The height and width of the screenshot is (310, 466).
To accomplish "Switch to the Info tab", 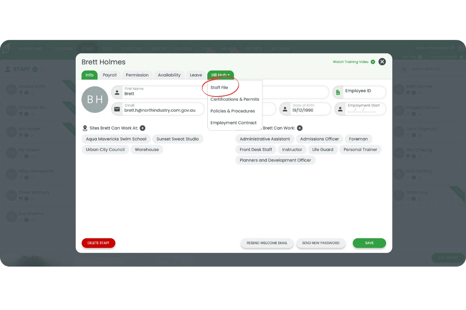I will [x=89, y=75].
